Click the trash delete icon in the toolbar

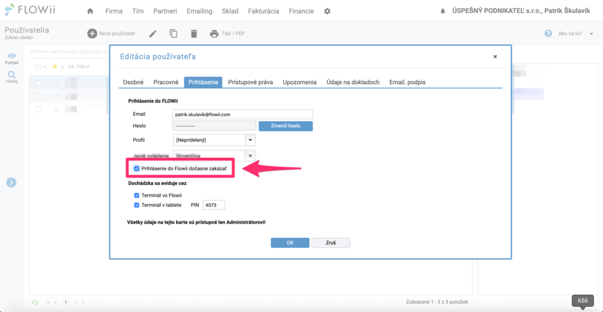click(194, 34)
